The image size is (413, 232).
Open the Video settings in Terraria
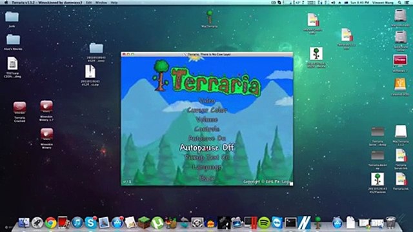click(x=207, y=101)
